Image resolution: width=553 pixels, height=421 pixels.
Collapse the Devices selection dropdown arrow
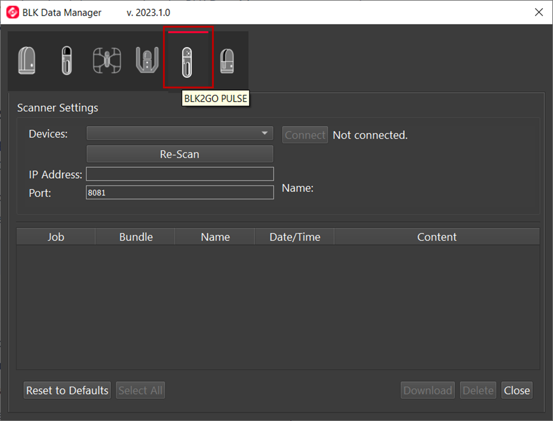[265, 133]
